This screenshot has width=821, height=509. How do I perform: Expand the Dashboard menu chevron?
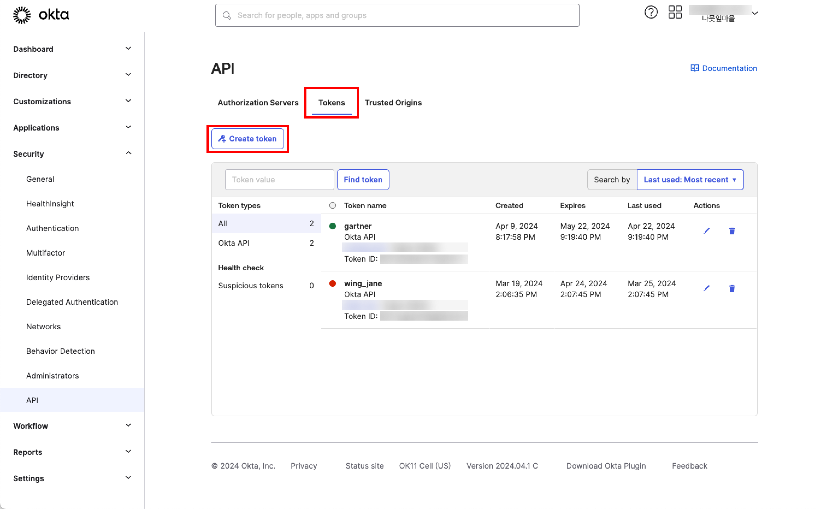(128, 49)
